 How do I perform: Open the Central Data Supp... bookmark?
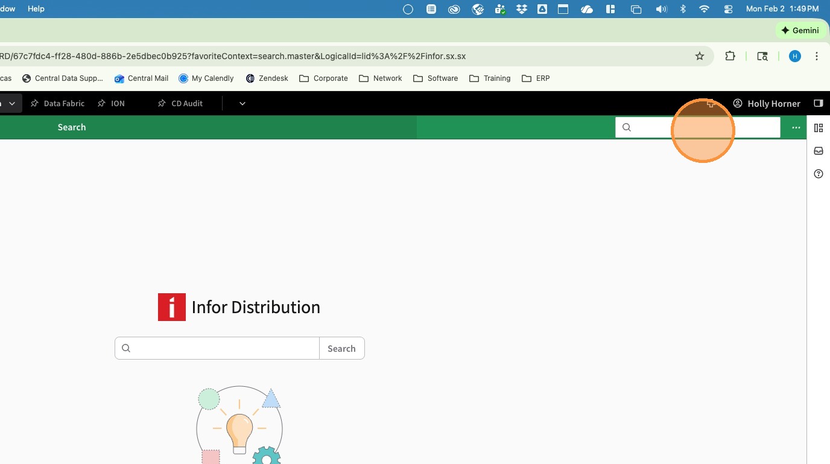(63, 78)
